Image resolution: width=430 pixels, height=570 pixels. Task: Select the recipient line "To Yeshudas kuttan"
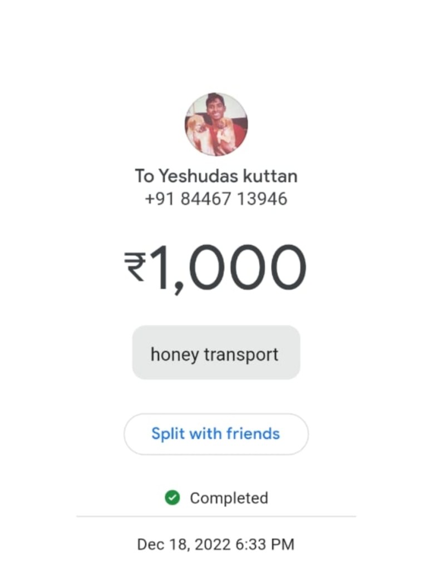click(x=216, y=176)
